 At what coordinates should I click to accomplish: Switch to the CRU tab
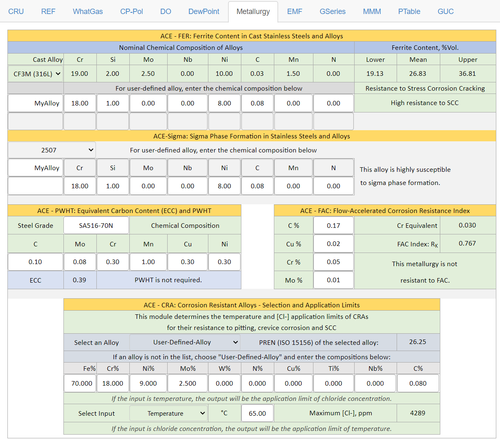click(16, 12)
